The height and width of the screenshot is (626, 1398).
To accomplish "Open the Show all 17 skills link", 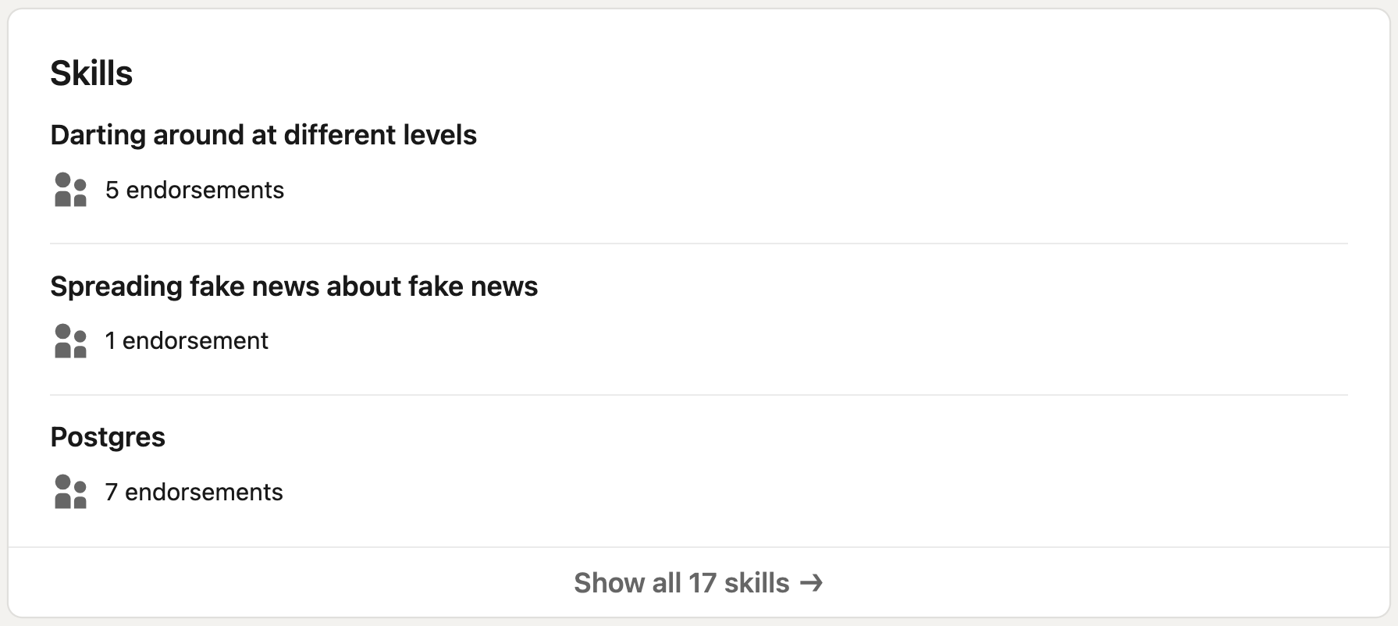I will pos(699,583).
